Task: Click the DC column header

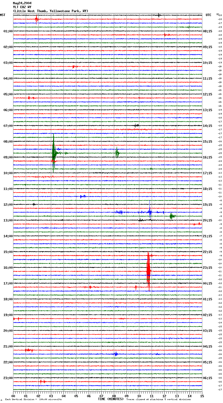Action: pos(218,14)
